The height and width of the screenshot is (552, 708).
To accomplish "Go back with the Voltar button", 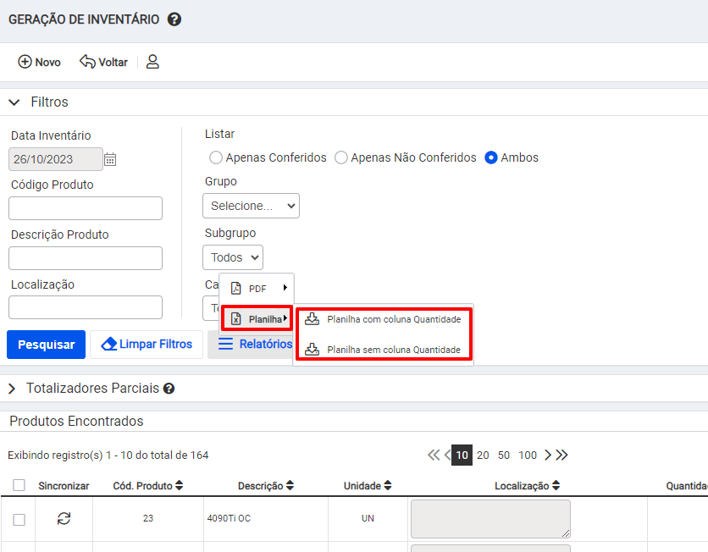I will 104,62.
